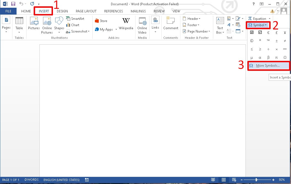The height and width of the screenshot is (184, 291).
Task: Click the 92% zoom level indicator
Action: tap(282, 180)
